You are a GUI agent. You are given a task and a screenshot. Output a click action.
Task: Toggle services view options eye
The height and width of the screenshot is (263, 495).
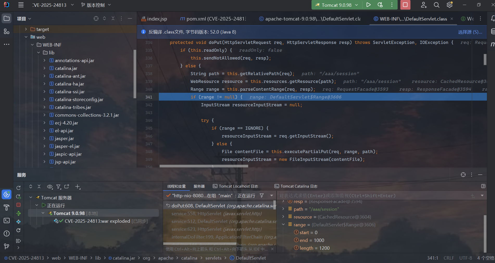50,187
